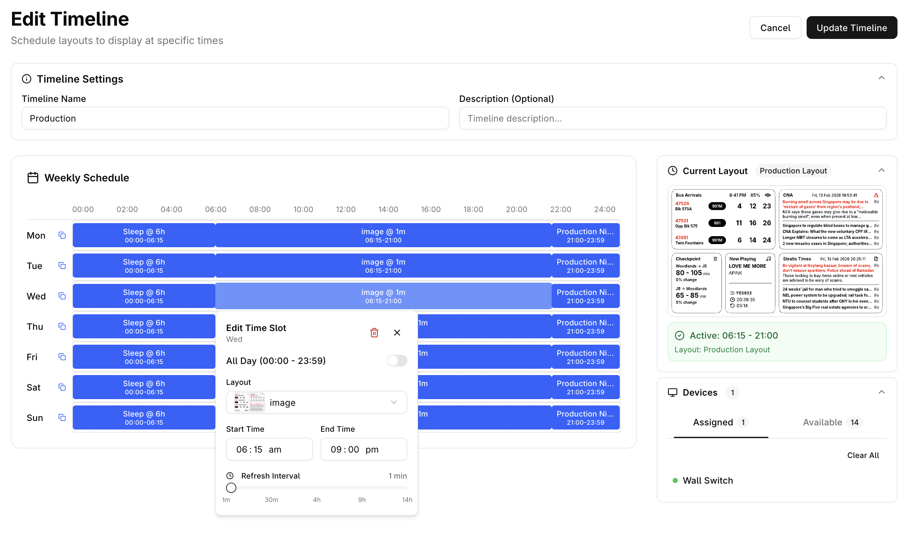Delete time slot with red trash icon

[374, 333]
